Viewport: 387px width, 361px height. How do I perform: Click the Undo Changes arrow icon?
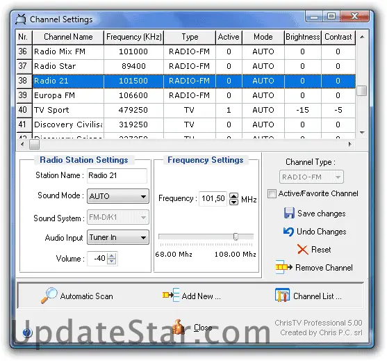288,232
